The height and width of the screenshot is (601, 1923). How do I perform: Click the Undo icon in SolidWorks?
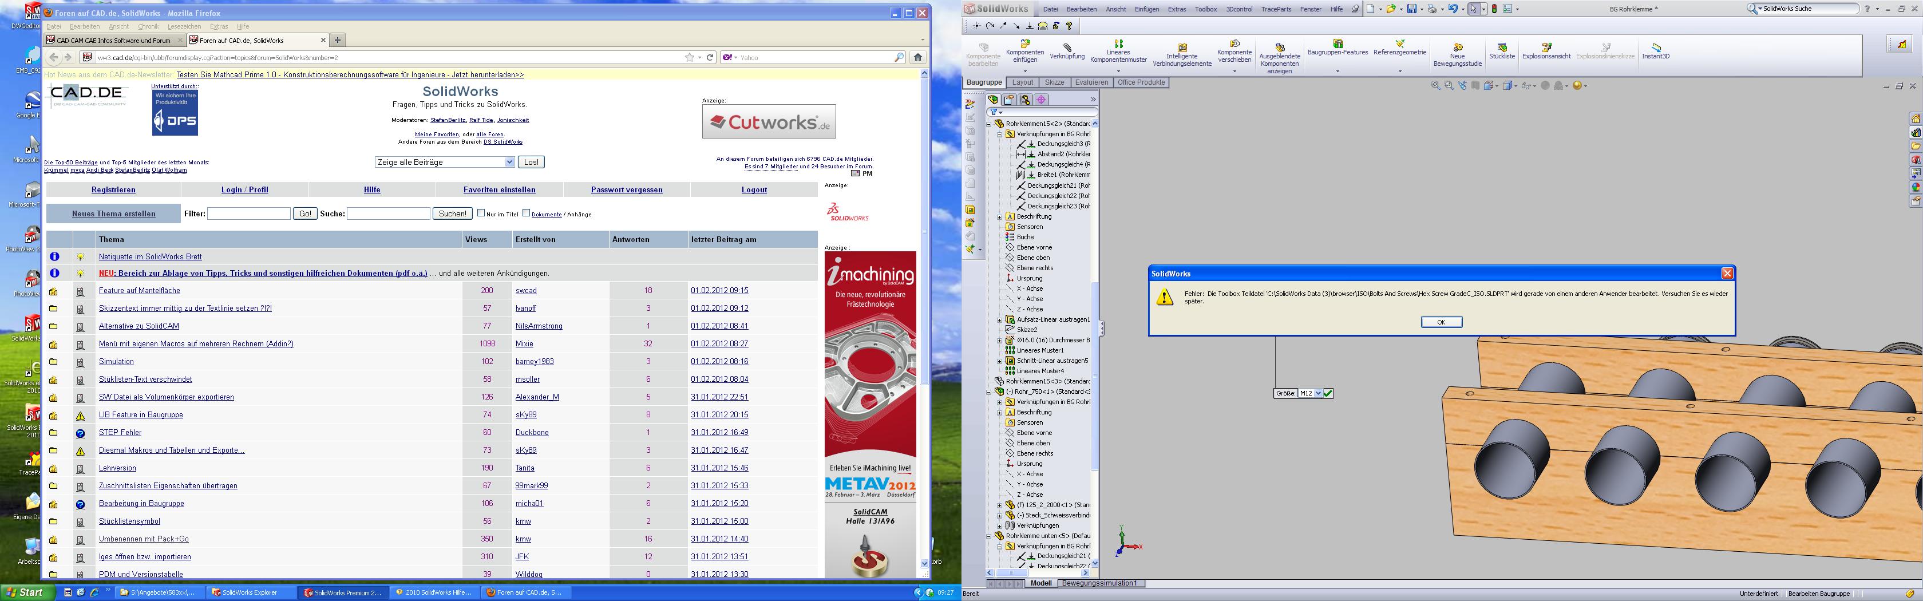pyautogui.click(x=1453, y=9)
